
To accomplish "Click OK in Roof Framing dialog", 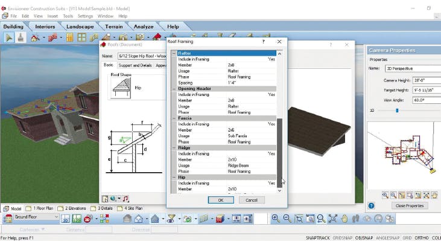I will coord(221,200).
